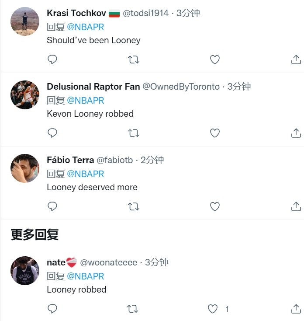Reply to Fábio Terra's tweet
The width and height of the screenshot is (304, 321).
pos(52,206)
